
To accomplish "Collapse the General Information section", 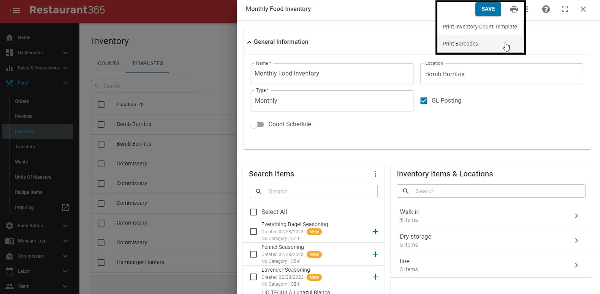I will click(x=249, y=42).
